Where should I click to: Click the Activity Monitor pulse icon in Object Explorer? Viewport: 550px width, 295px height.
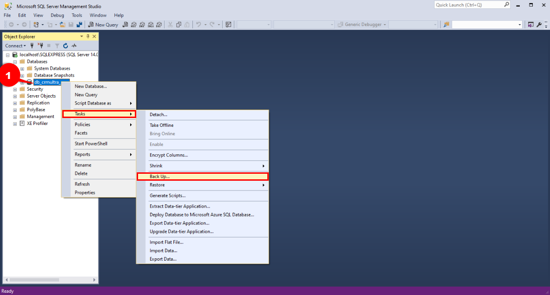[x=74, y=46]
